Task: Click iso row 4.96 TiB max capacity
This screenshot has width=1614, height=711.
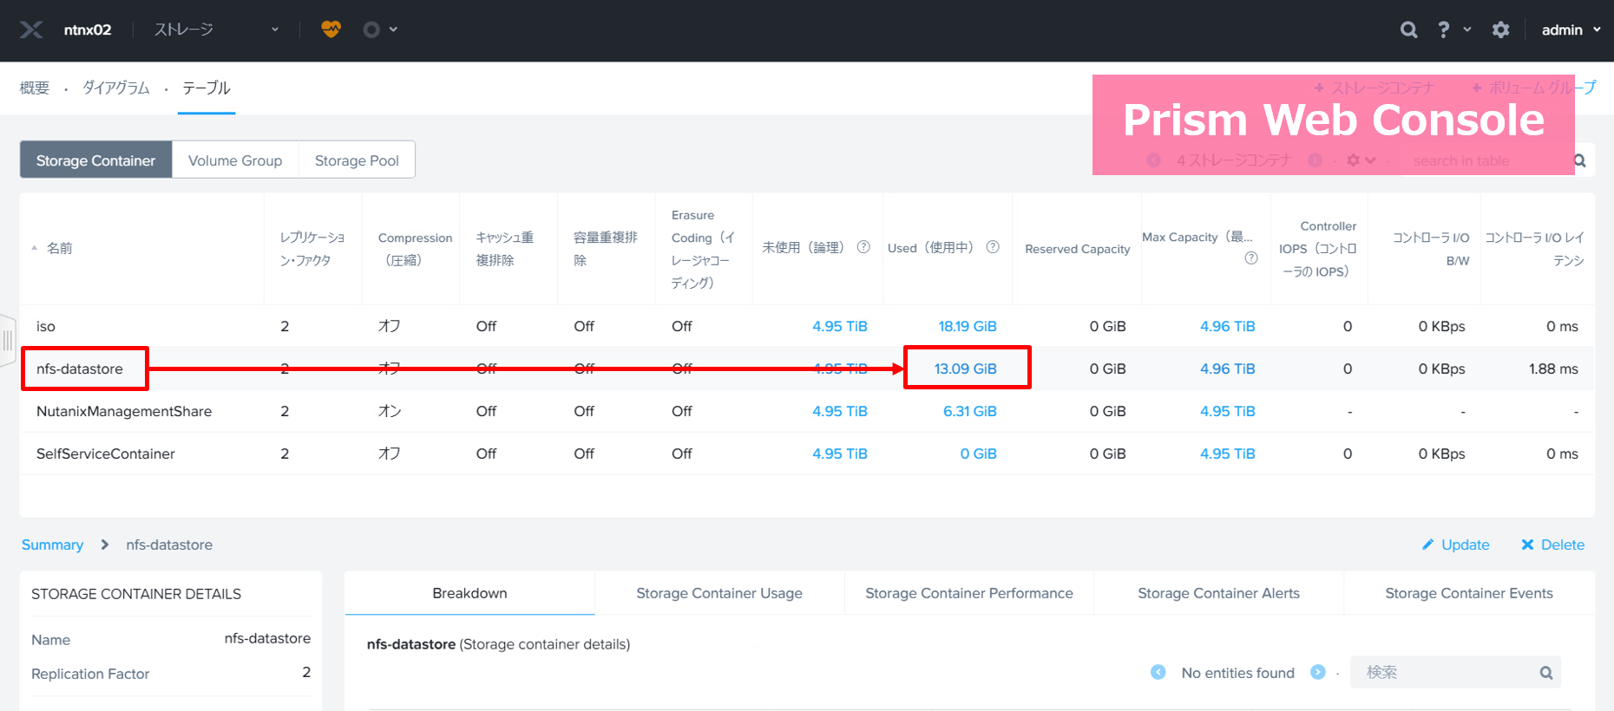Action: [x=1227, y=326]
